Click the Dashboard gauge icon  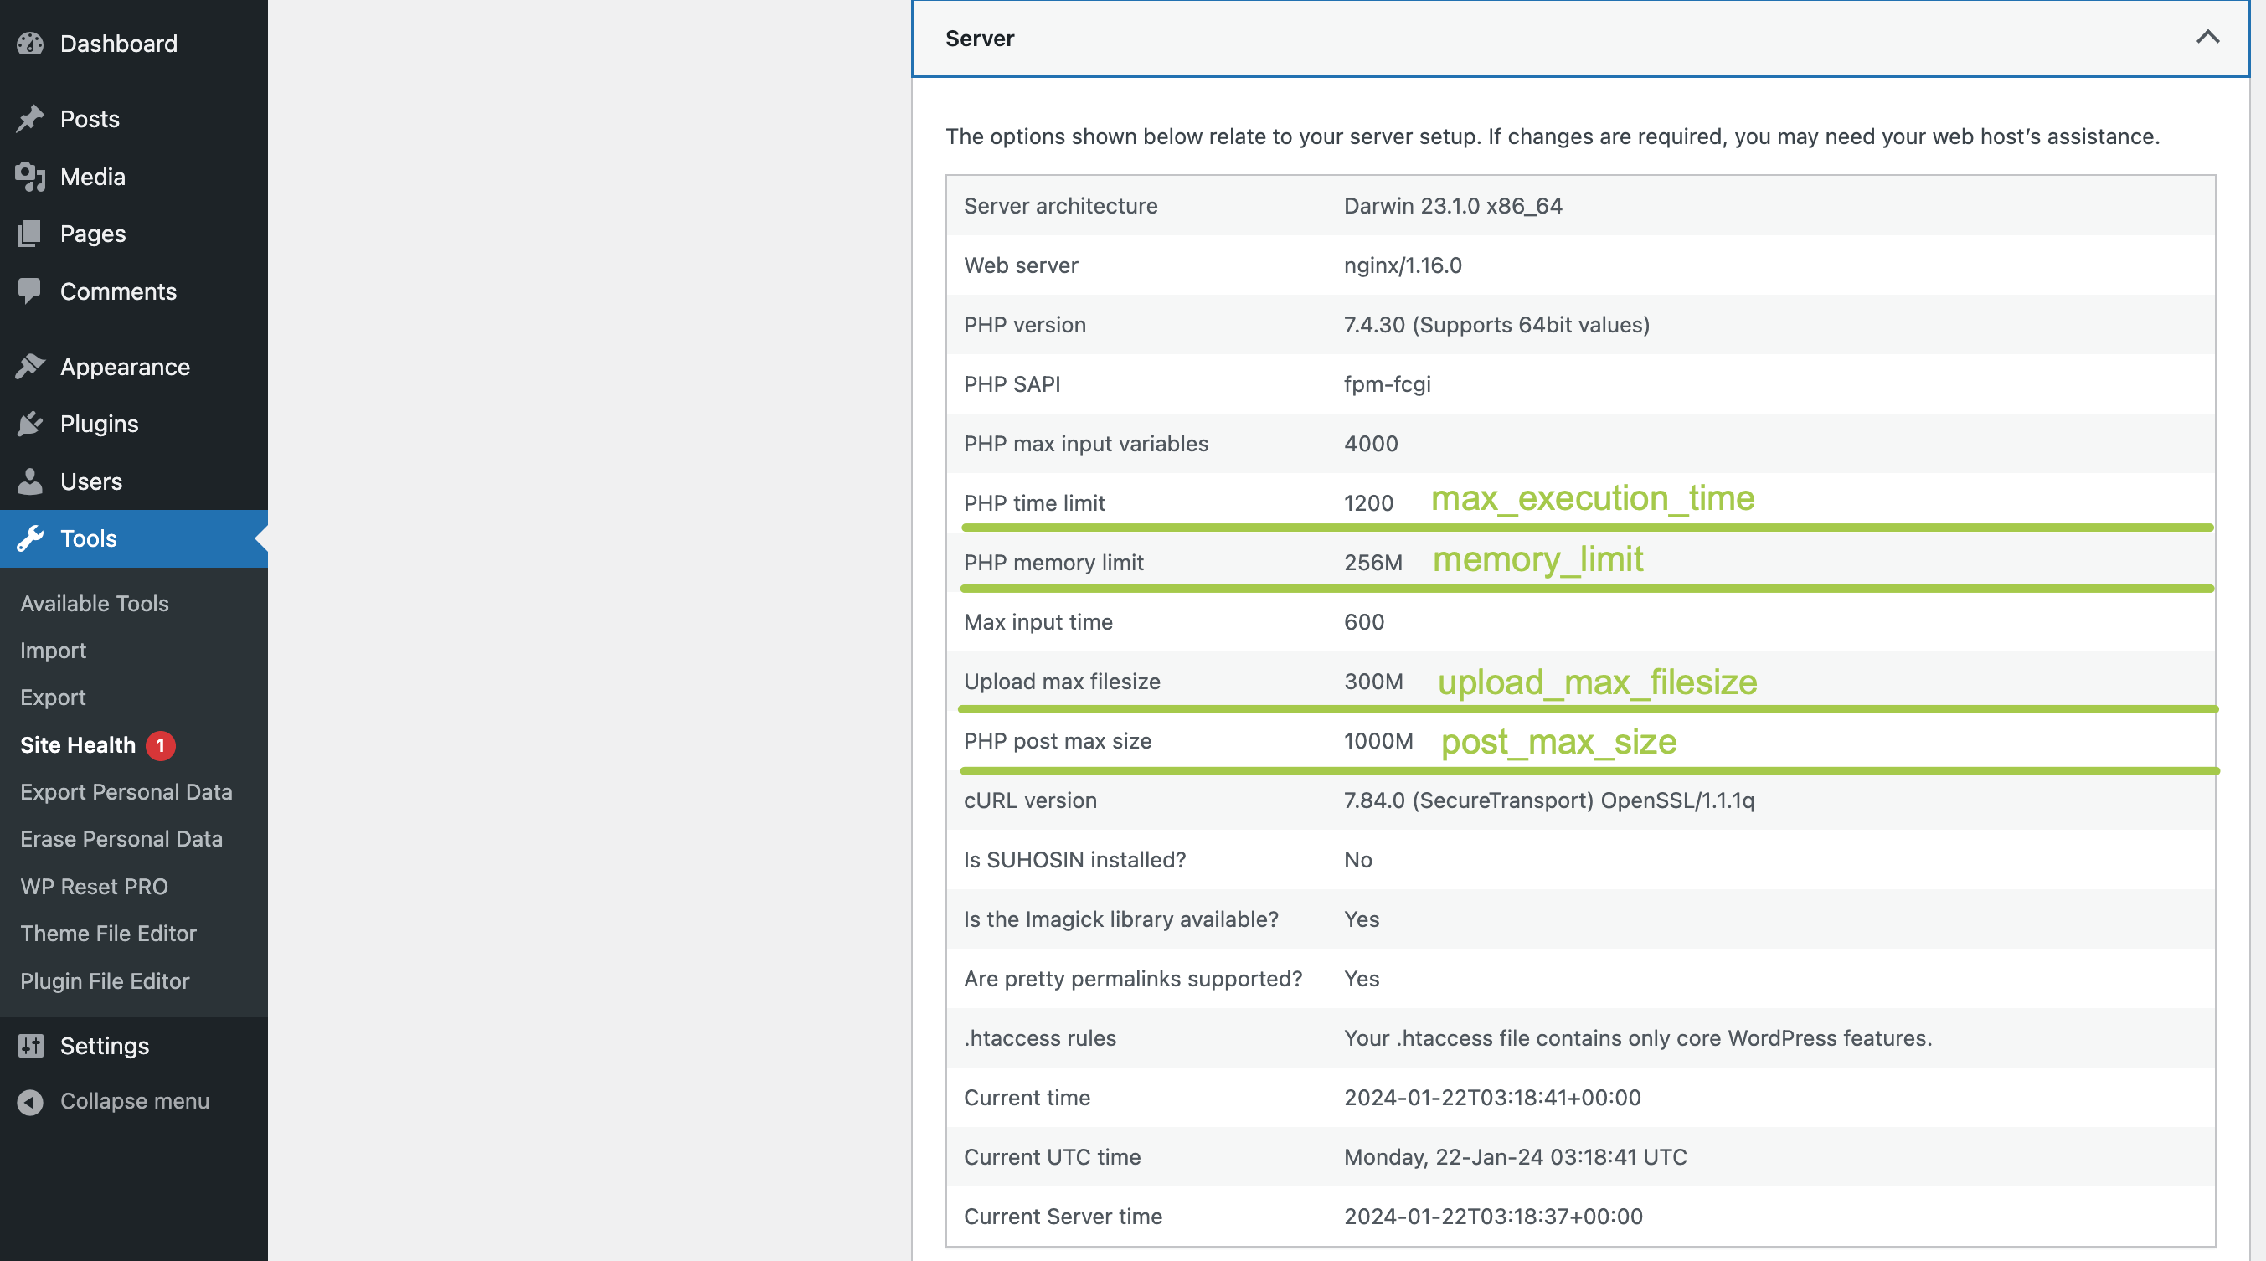[x=30, y=43]
